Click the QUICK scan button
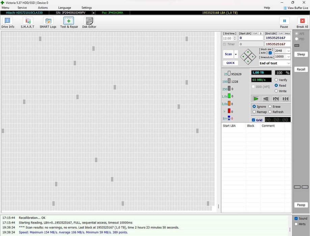This screenshot has height=236, width=310. coord(231,63)
